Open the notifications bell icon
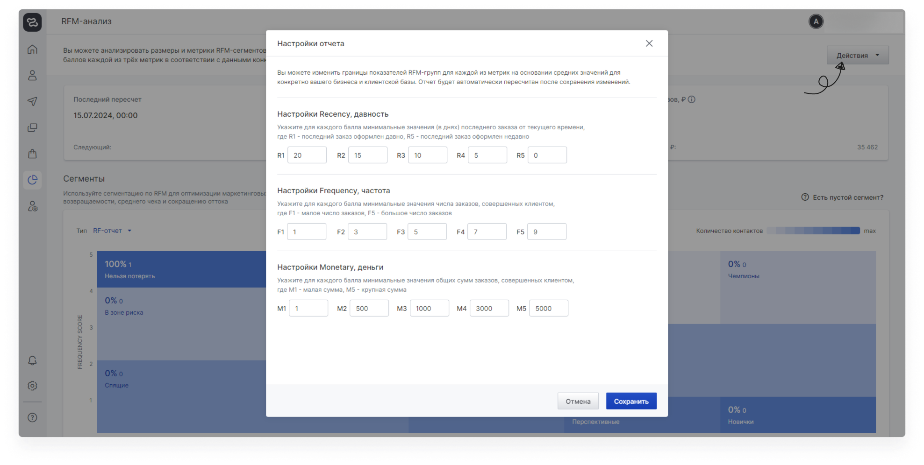 tap(32, 360)
